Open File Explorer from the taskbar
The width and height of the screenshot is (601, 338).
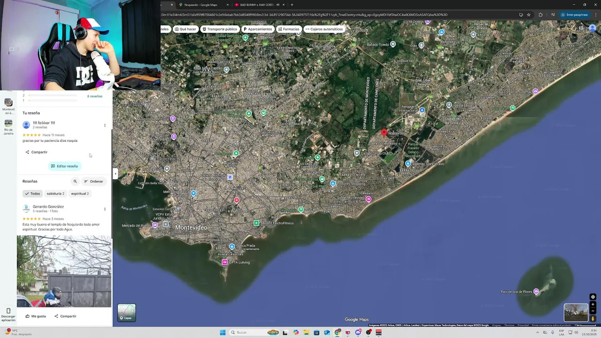point(306,332)
